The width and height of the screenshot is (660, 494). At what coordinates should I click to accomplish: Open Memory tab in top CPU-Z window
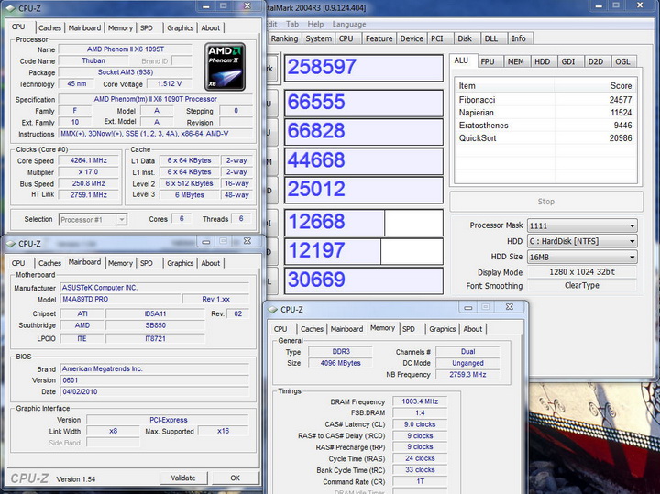(120, 27)
